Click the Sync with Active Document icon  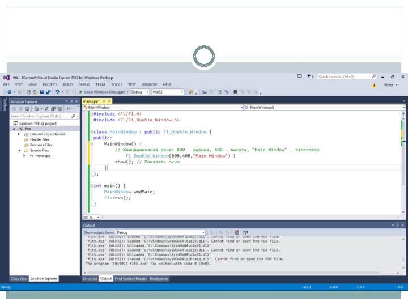[x=46, y=109]
